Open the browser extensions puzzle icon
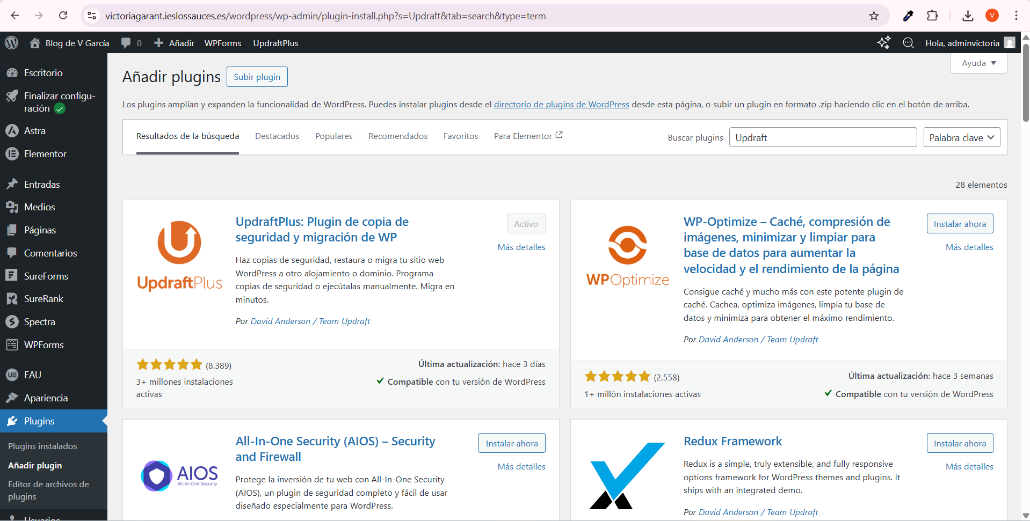 [932, 16]
